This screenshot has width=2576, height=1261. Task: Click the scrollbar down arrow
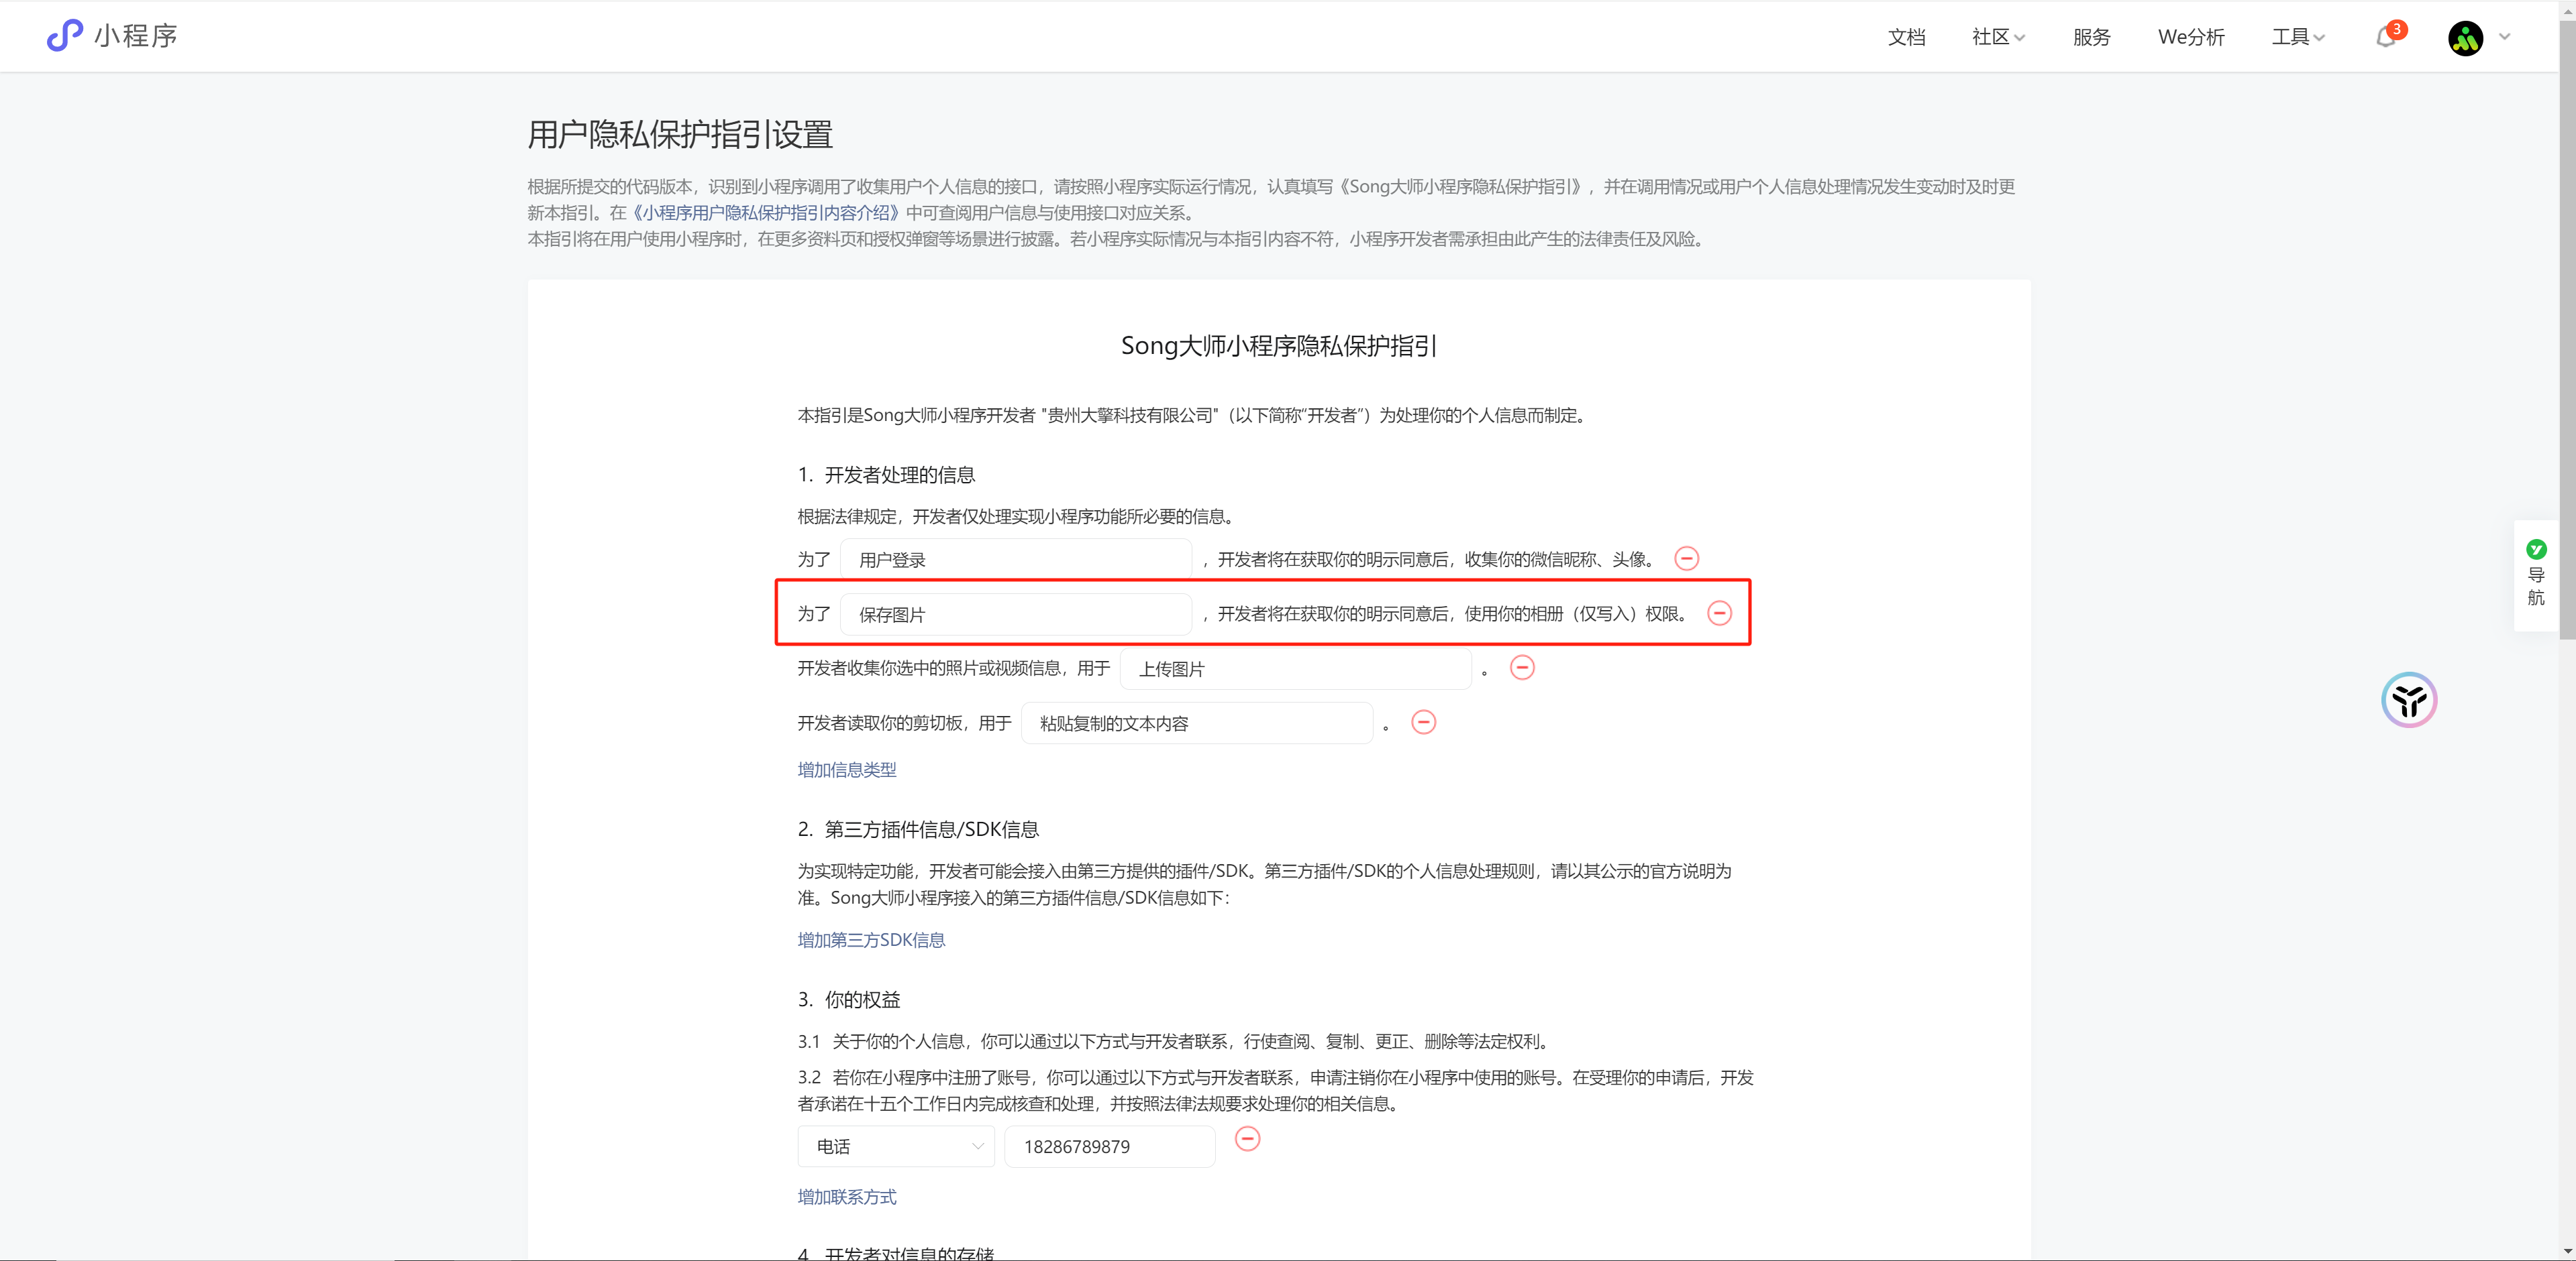tap(2567, 1251)
